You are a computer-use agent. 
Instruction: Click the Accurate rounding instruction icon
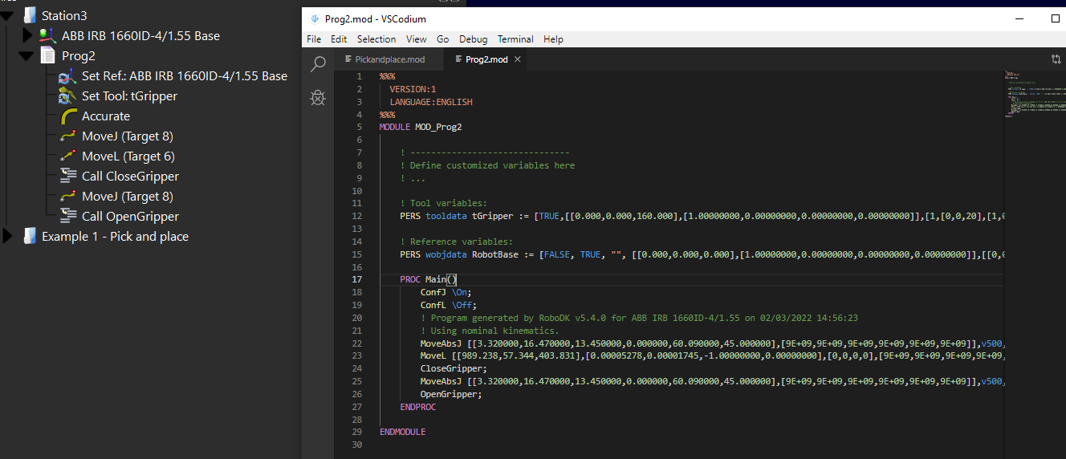click(68, 116)
